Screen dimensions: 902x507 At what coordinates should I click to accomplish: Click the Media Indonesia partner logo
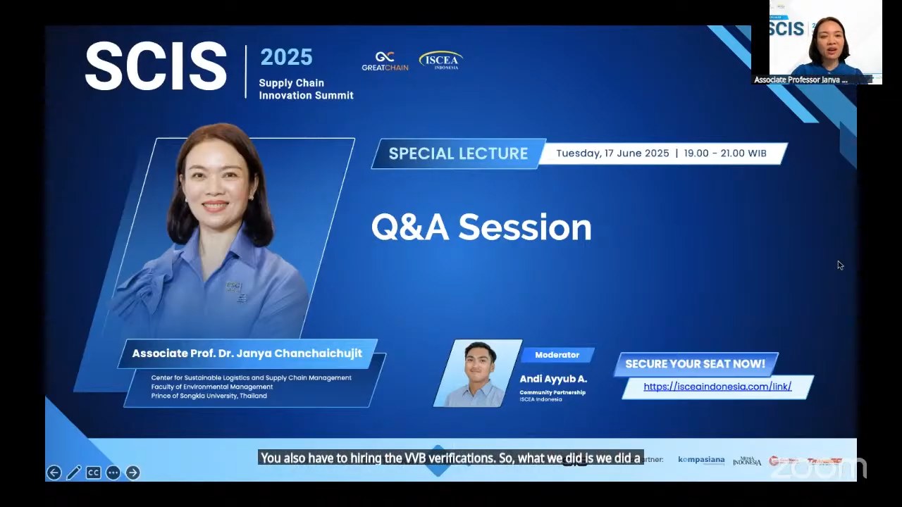click(746, 461)
